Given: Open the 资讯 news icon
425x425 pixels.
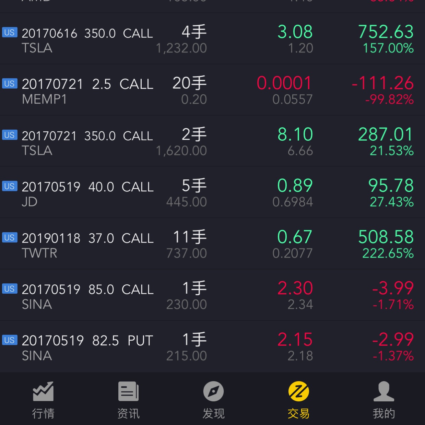Looking at the screenshot, I should coord(128,391).
